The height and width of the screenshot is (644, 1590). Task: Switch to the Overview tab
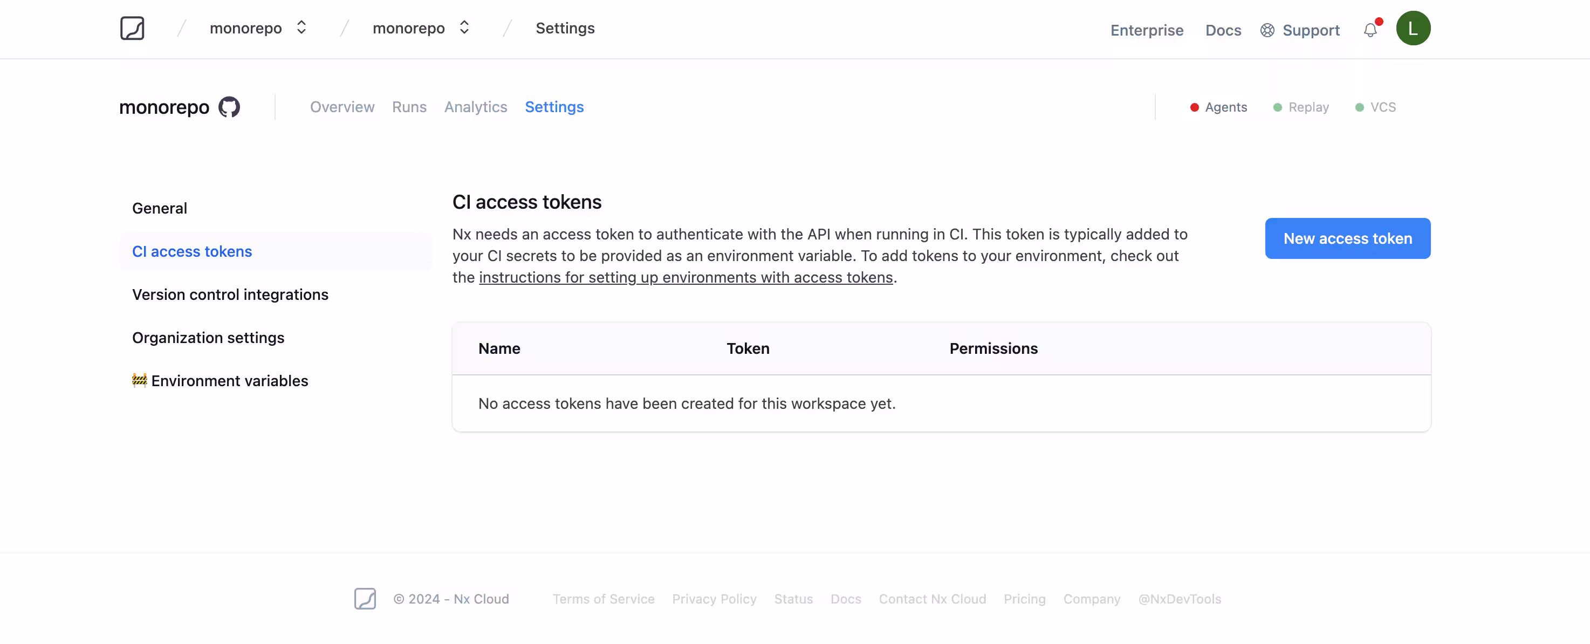[x=342, y=107]
